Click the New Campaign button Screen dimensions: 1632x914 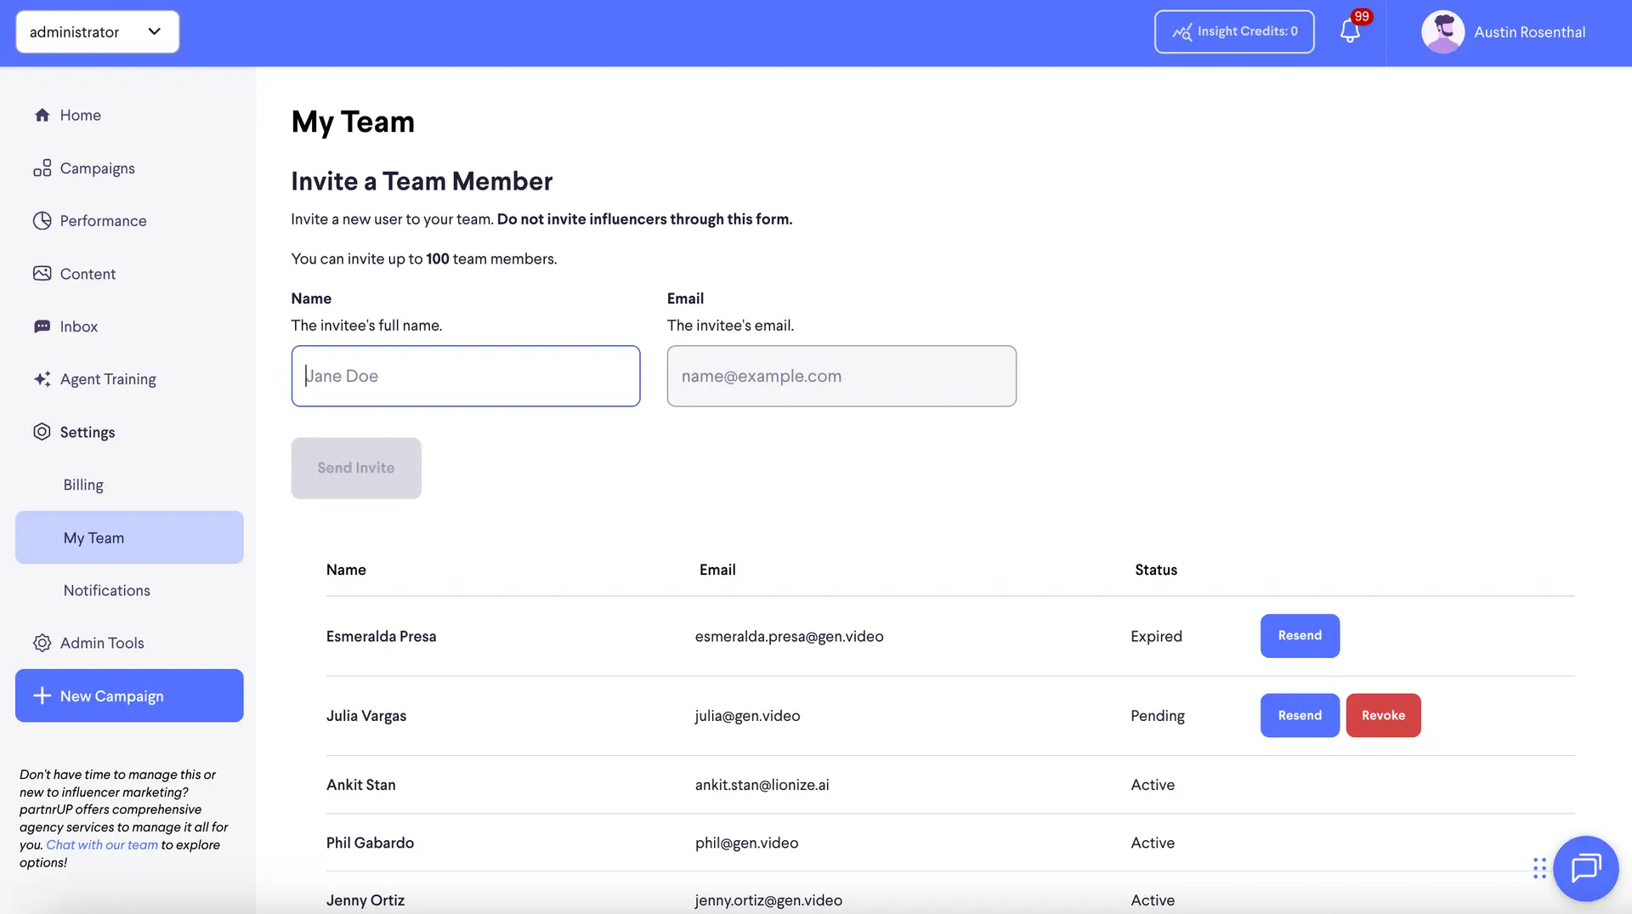[128, 695]
